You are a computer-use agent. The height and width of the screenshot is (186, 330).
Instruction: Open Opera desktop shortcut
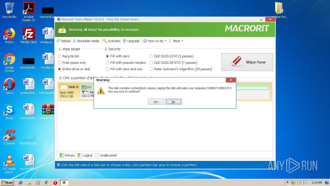[9, 86]
